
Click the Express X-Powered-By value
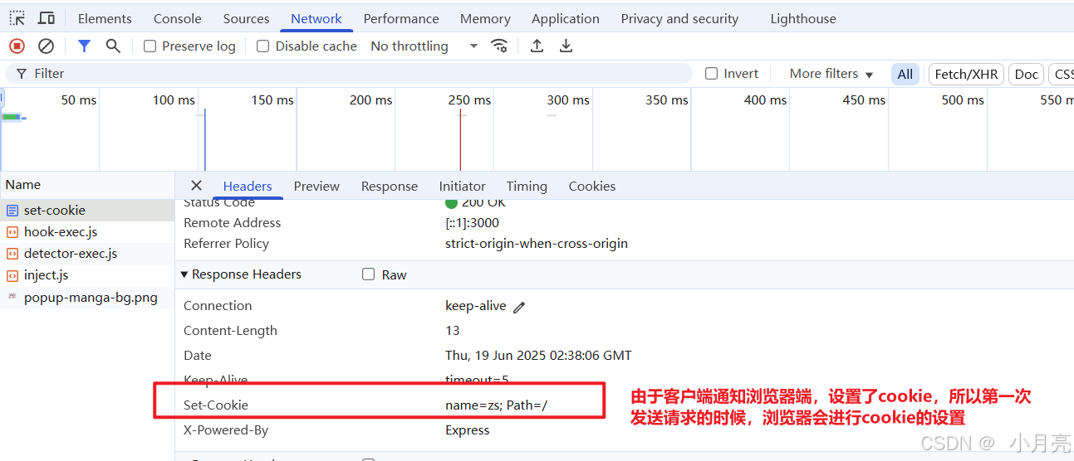click(468, 430)
